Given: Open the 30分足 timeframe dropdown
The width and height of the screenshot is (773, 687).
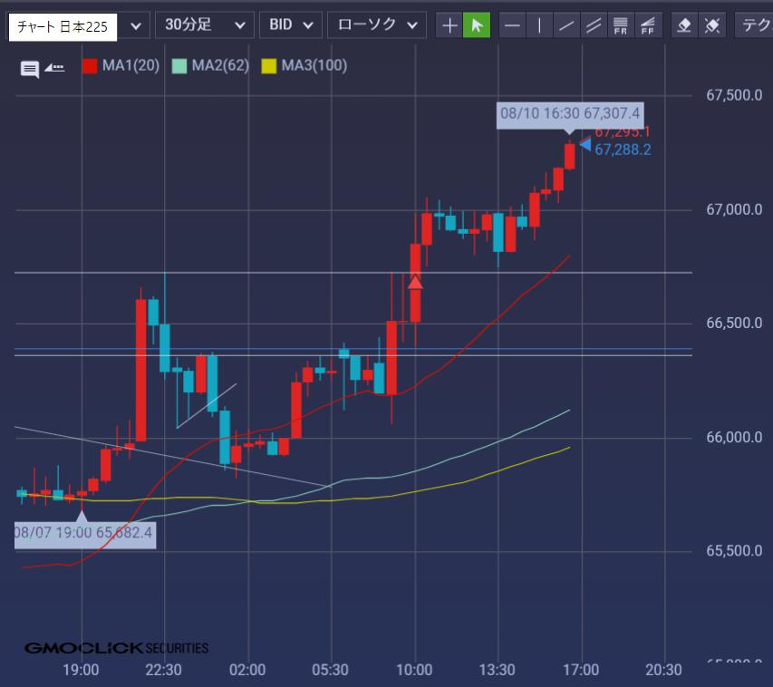Looking at the screenshot, I should pos(204,24).
